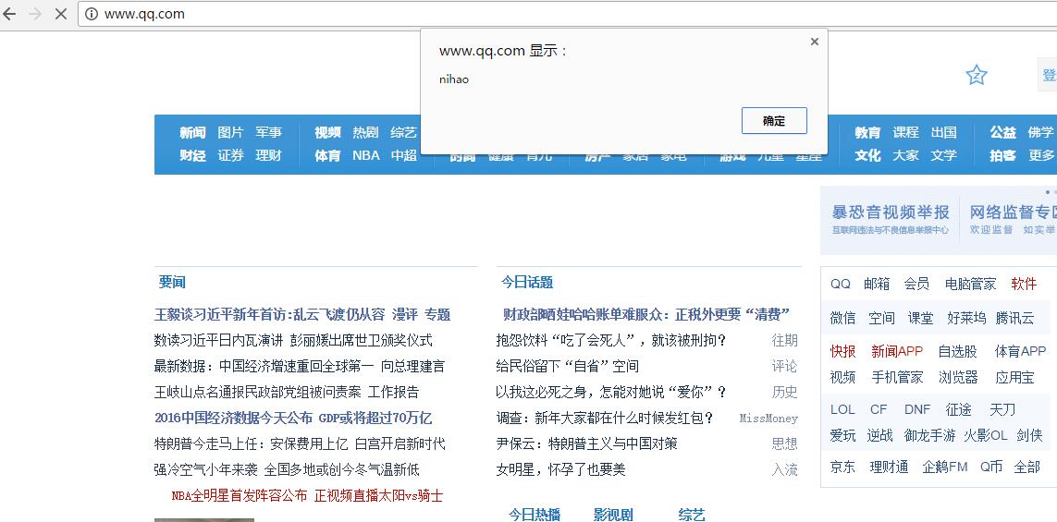Open the 拍客 navigation item
Image resolution: width=1057 pixels, height=522 pixels.
tap(1003, 155)
